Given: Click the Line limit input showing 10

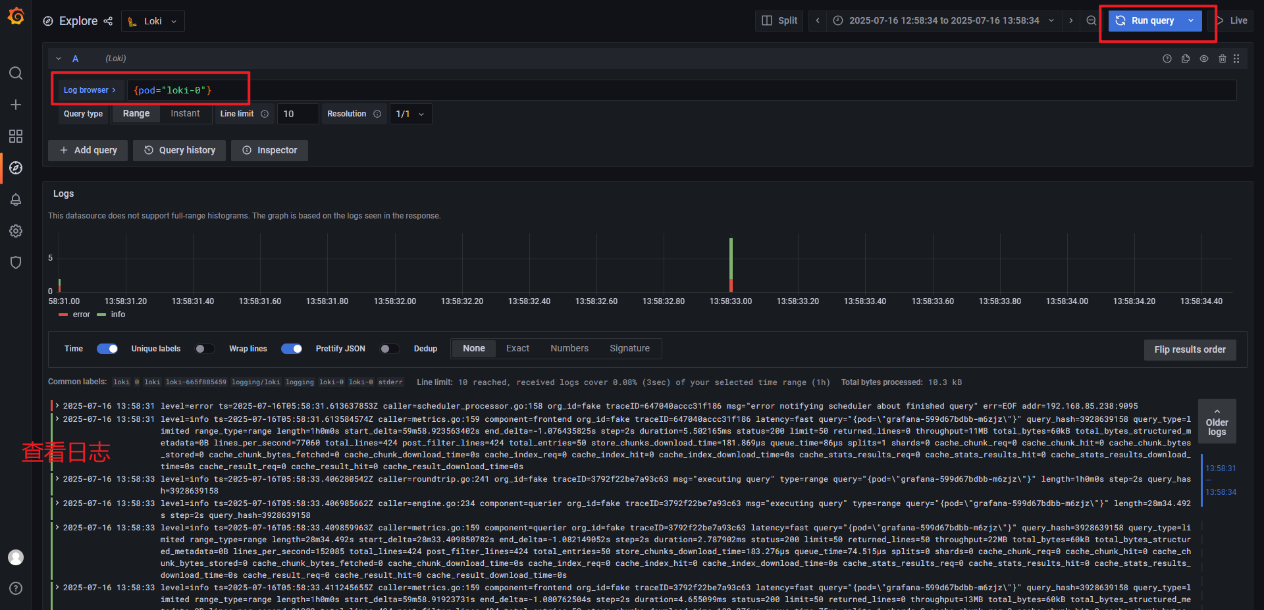Looking at the screenshot, I should pyautogui.click(x=298, y=114).
